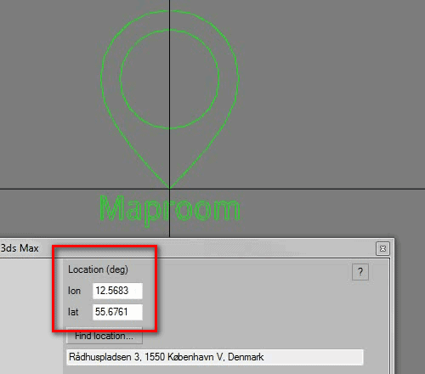Click into the lat value field
425x374 pixels.
click(x=117, y=312)
